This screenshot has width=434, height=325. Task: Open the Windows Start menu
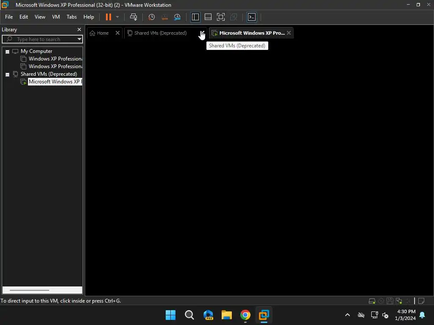(170, 315)
